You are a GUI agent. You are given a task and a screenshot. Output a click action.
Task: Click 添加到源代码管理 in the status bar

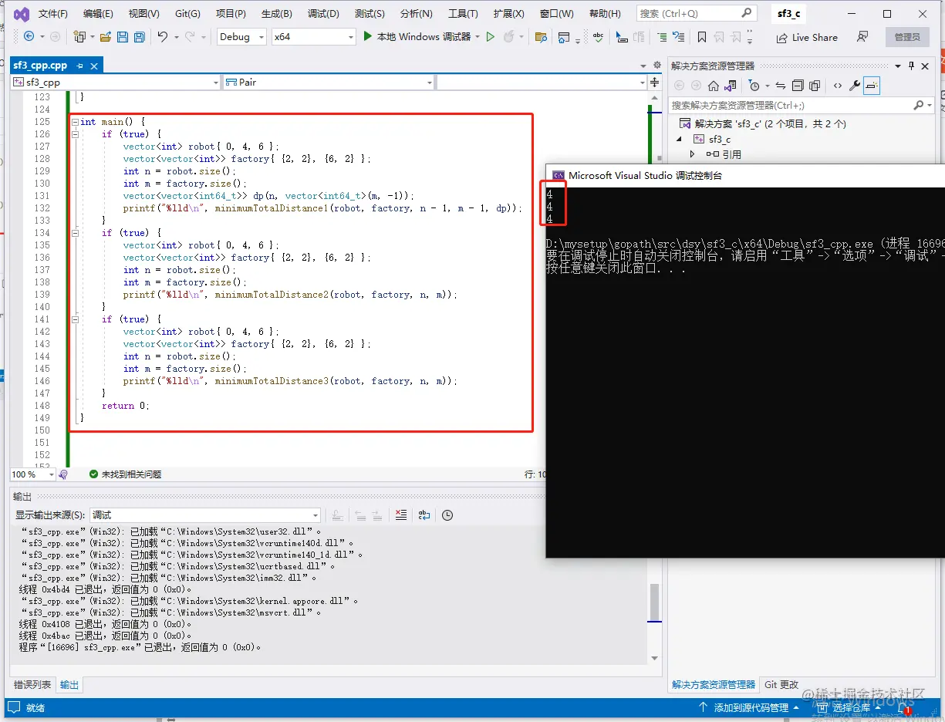point(750,707)
